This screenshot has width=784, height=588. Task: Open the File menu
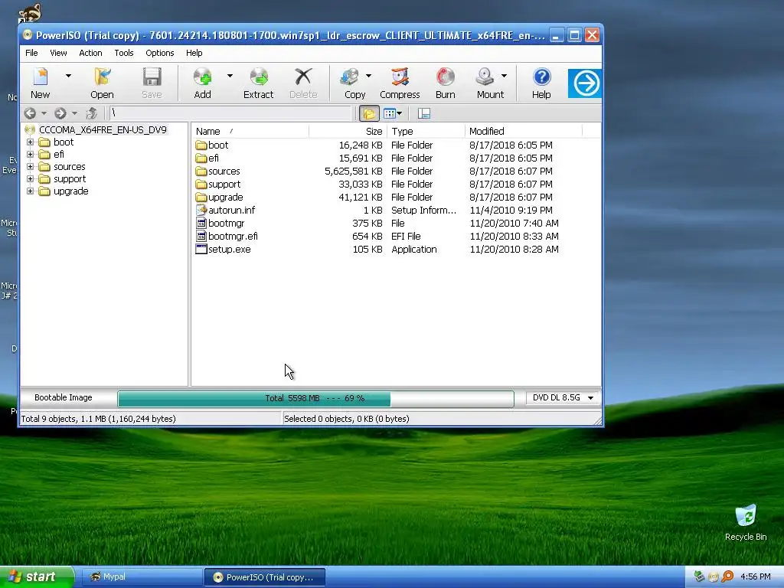[31, 53]
